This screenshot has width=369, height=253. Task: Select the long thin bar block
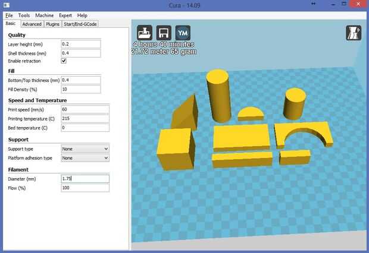click(242, 160)
